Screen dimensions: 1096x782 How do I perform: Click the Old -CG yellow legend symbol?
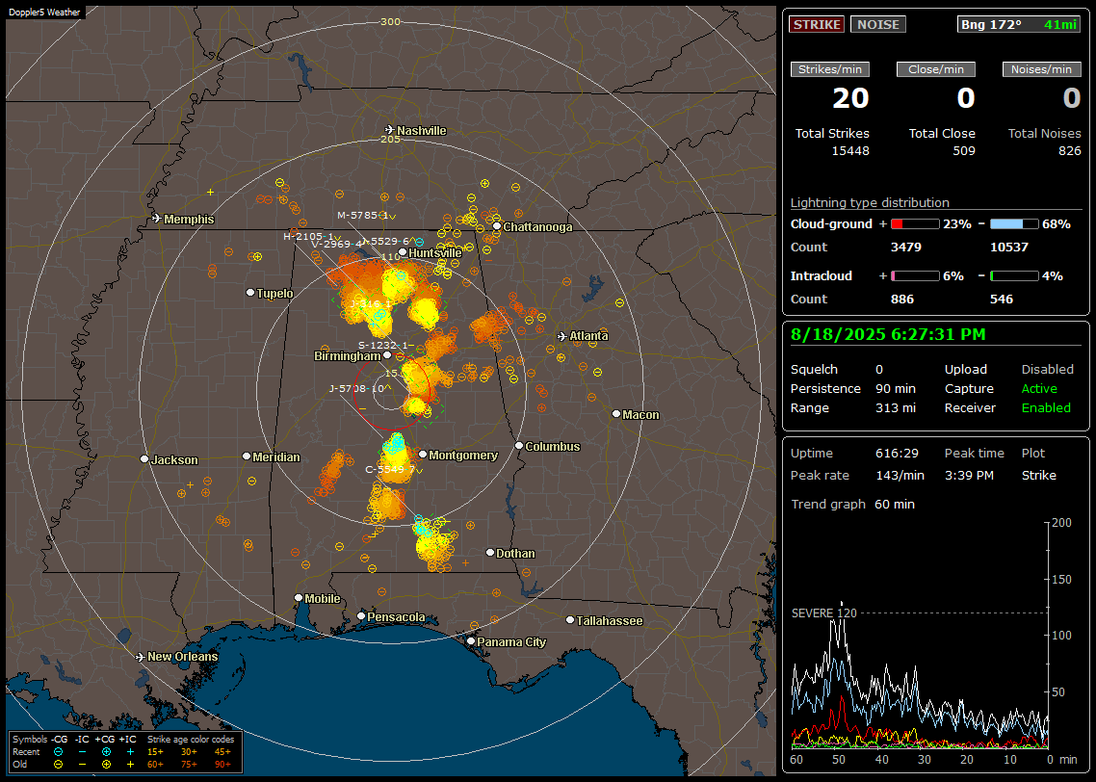point(58,765)
